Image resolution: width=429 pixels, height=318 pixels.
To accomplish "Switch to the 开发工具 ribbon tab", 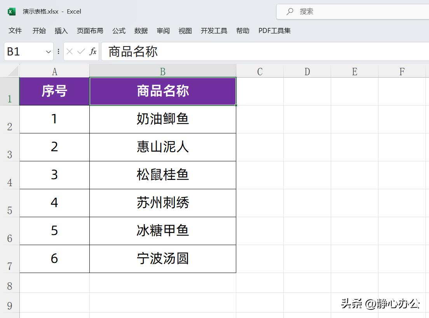I will pyautogui.click(x=214, y=31).
